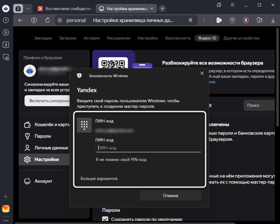Open the Настройки top navigation item
Image resolution: width=280 pixels, height=224 pixels.
pyautogui.click(x=148, y=38)
